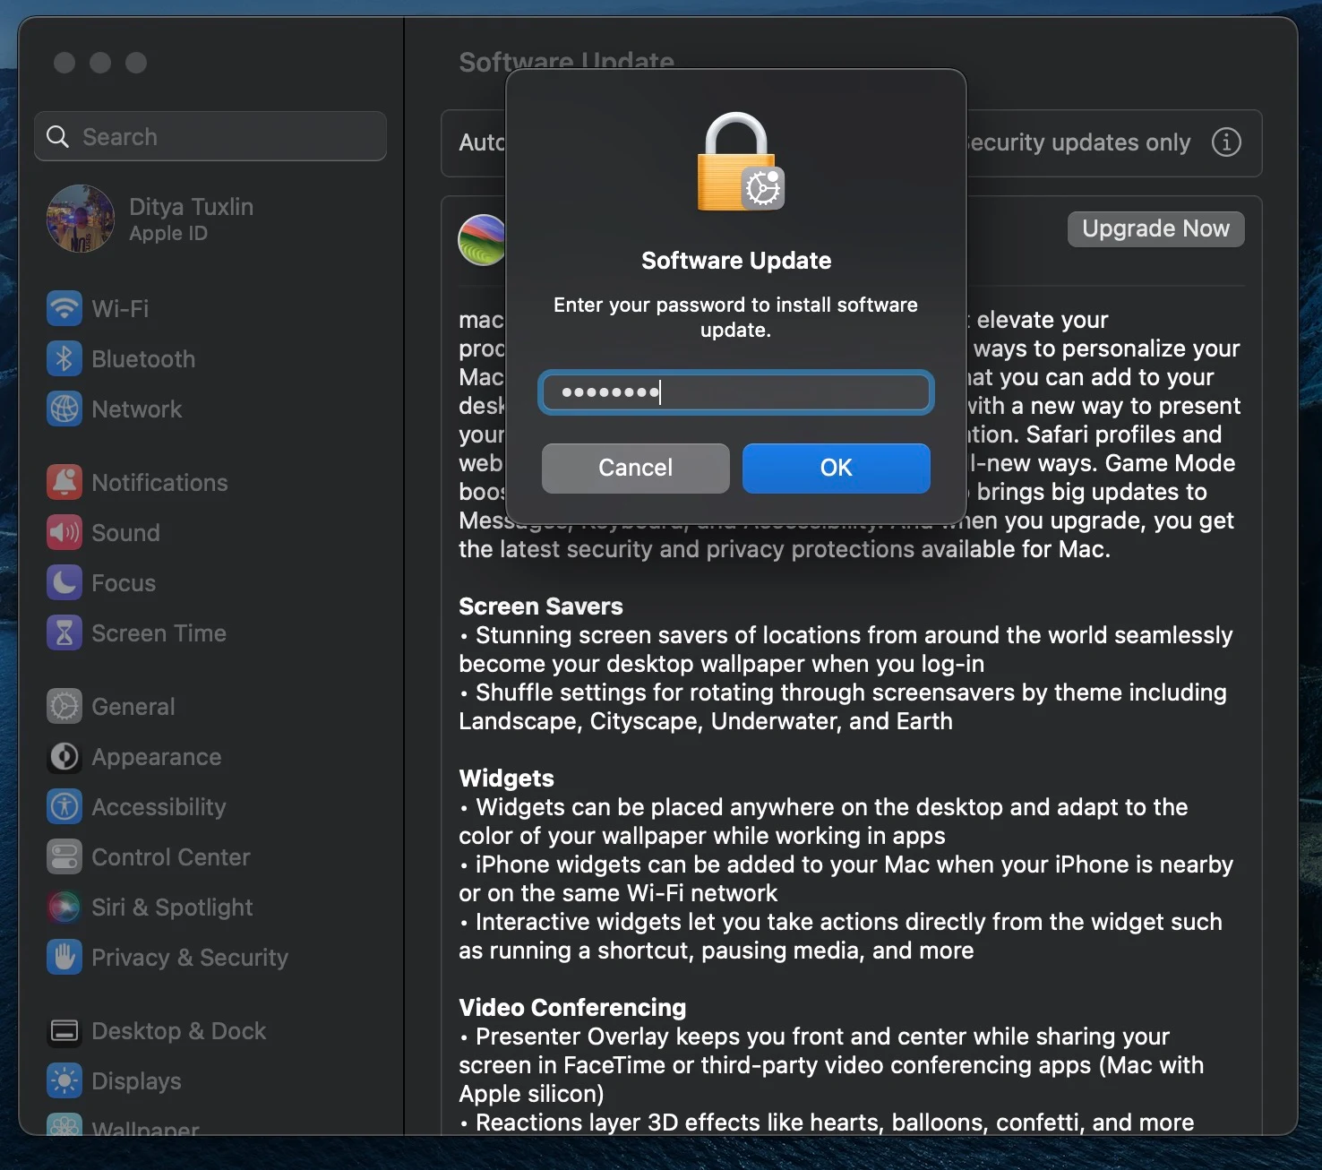This screenshot has width=1322, height=1170.
Task: Select the Displays sun icon
Action: click(x=64, y=1081)
